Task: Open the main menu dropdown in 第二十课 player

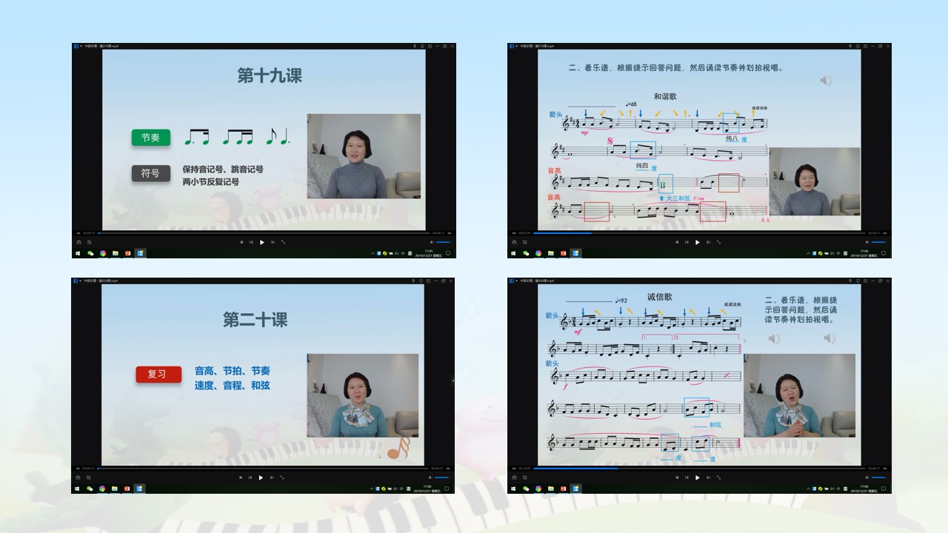Action: click(x=81, y=281)
